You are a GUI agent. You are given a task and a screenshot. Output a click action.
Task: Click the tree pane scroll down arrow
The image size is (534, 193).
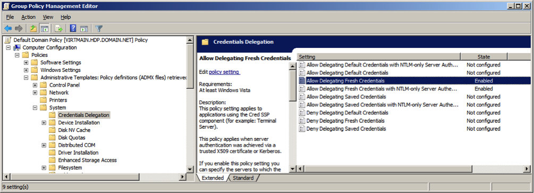[190, 169]
